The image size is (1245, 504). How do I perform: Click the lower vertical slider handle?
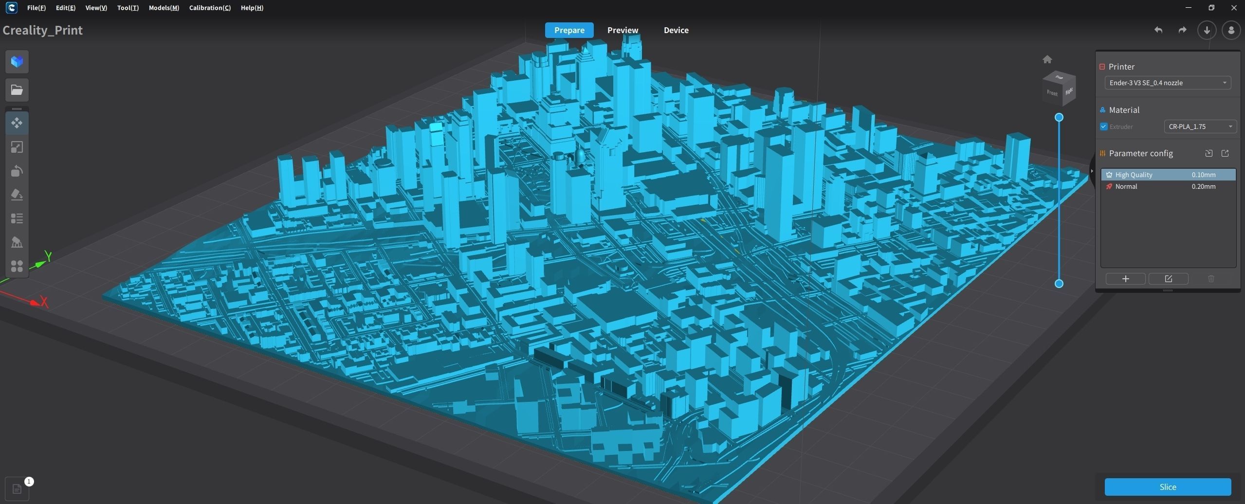coord(1059,284)
